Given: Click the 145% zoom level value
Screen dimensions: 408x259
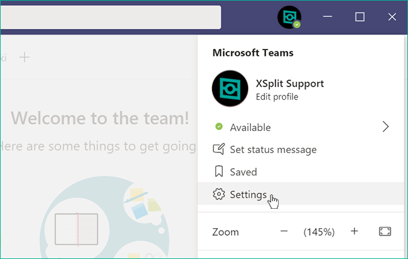Looking at the screenshot, I should (319, 231).
